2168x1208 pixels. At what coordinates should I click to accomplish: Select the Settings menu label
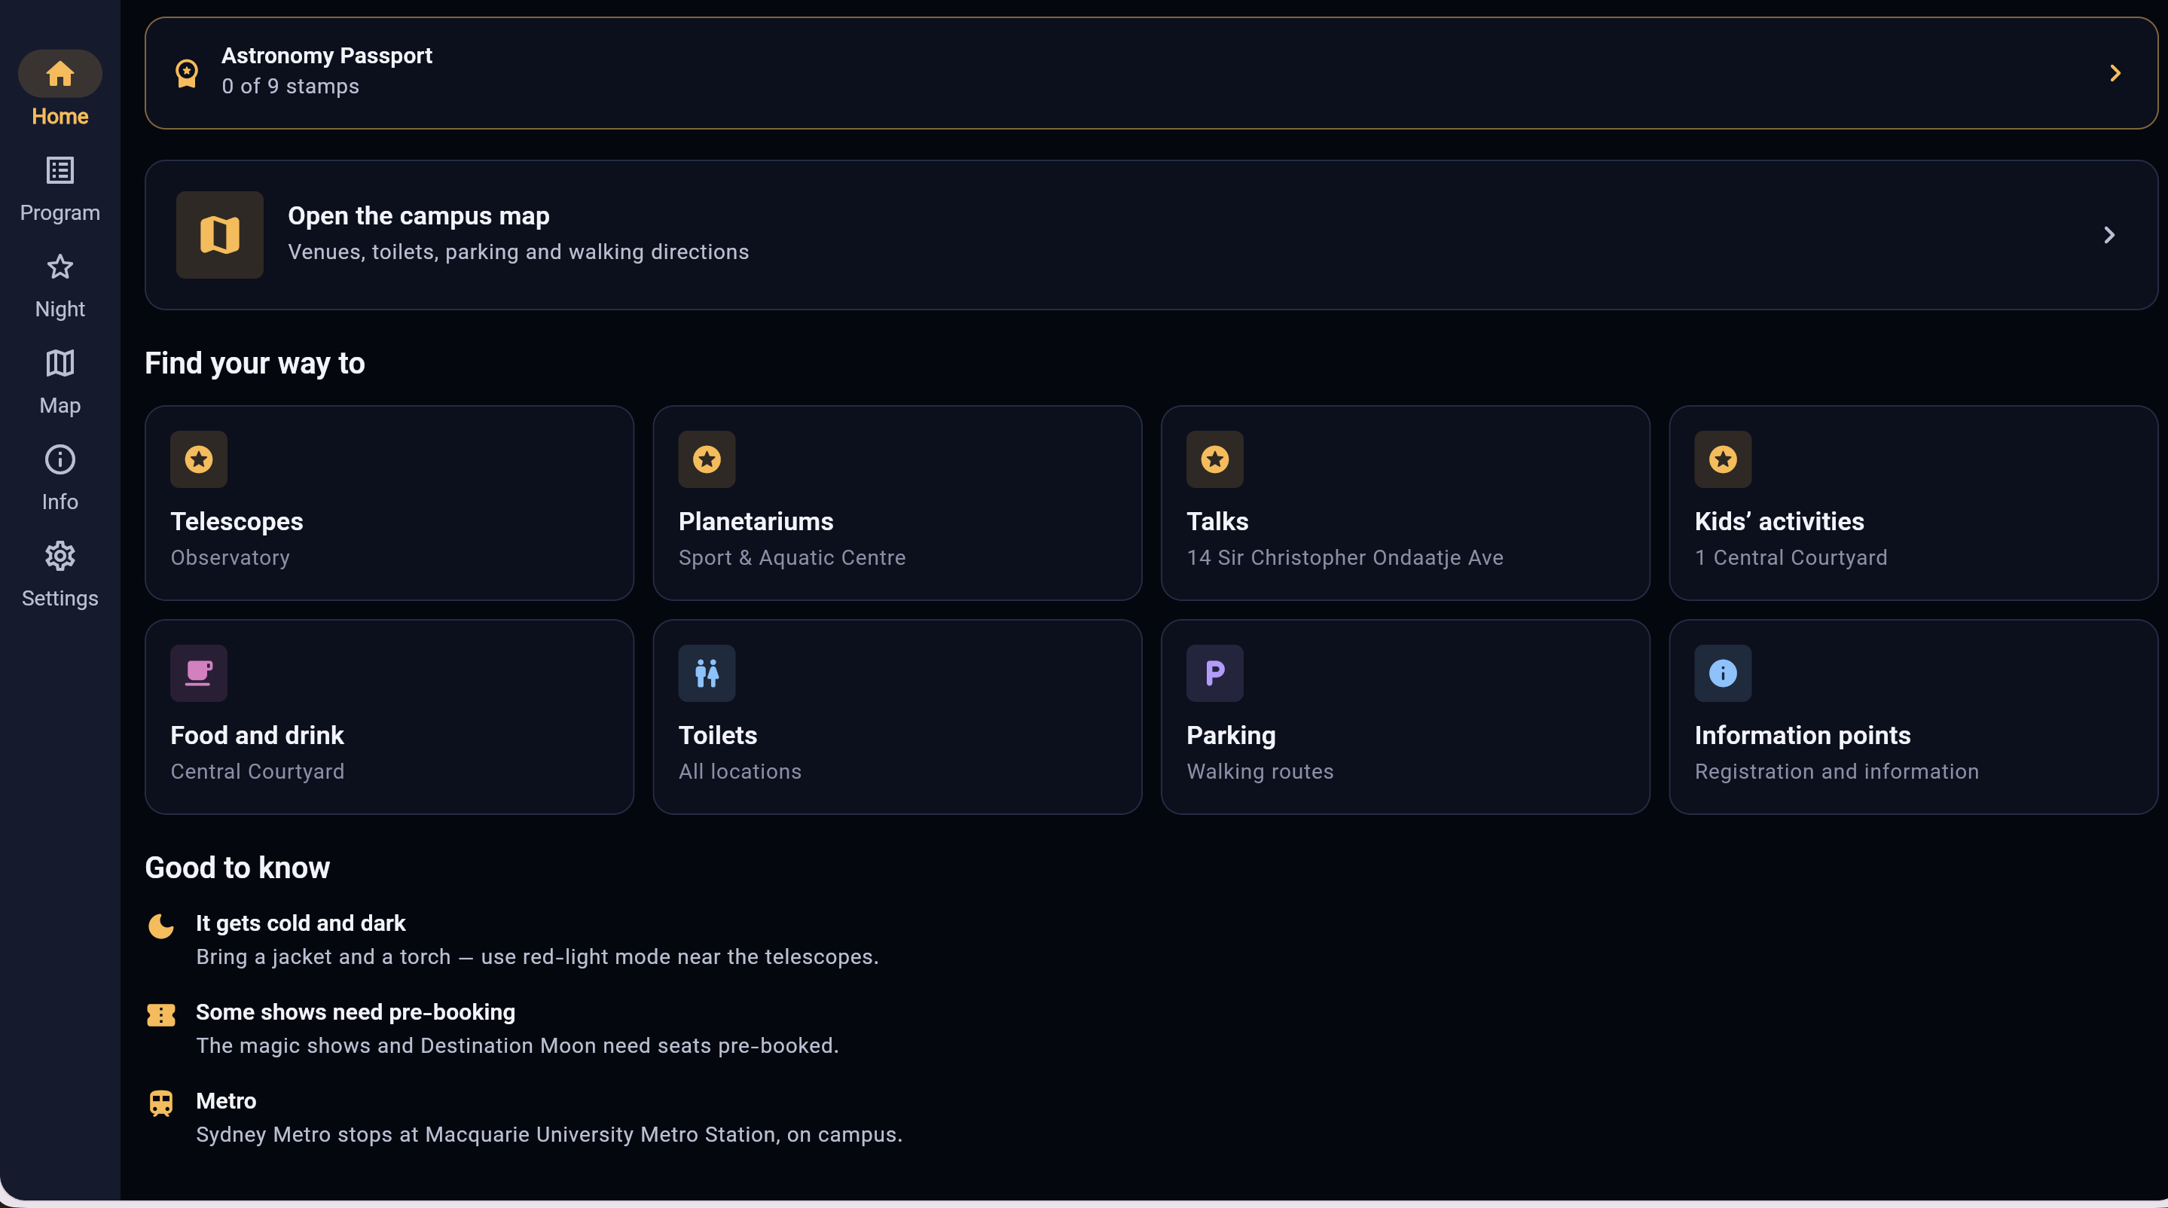(x=60, y=598)
